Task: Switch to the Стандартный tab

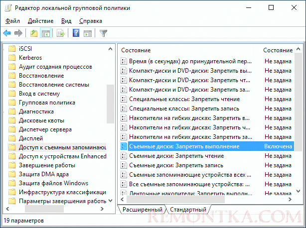Action: click(x=188, y=210)
